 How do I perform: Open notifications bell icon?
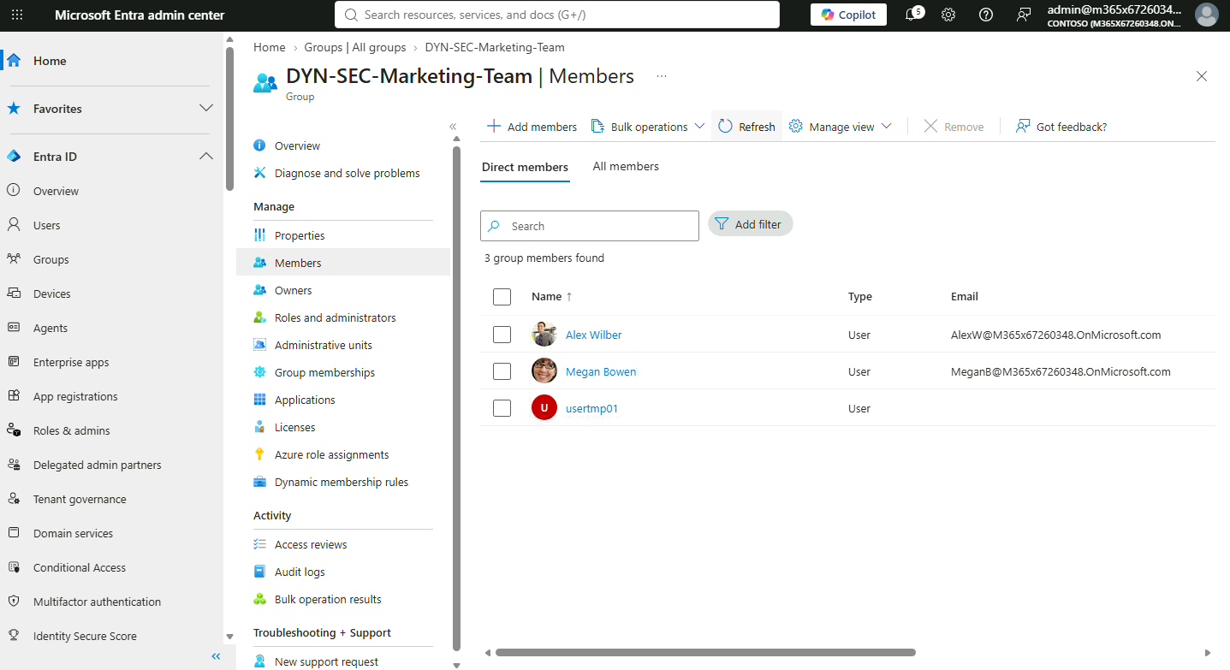click(912, 15)
